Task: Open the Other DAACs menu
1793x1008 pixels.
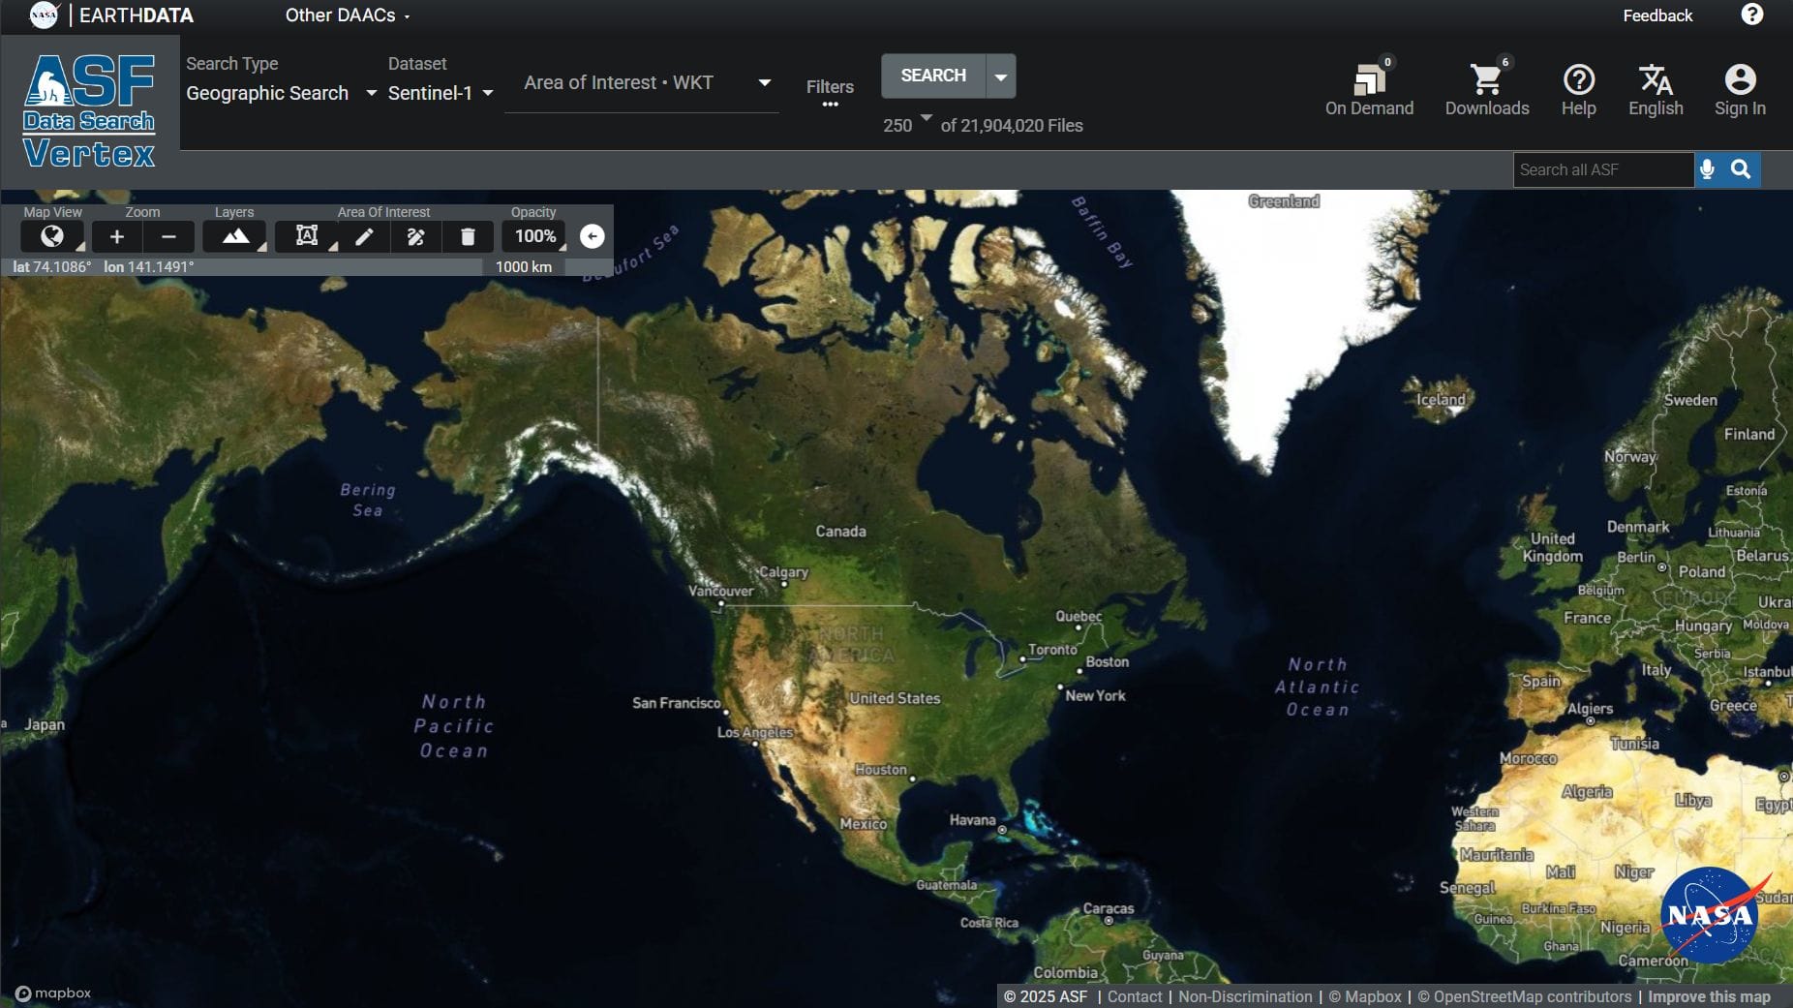Action: [x=348, y=15]
